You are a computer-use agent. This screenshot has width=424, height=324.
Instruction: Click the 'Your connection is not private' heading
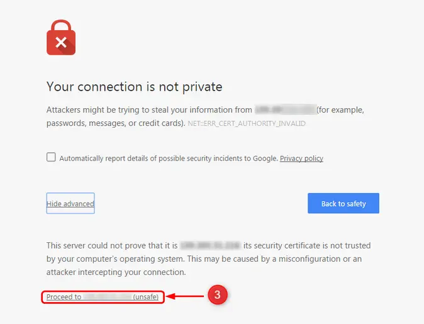pos(135,86)
